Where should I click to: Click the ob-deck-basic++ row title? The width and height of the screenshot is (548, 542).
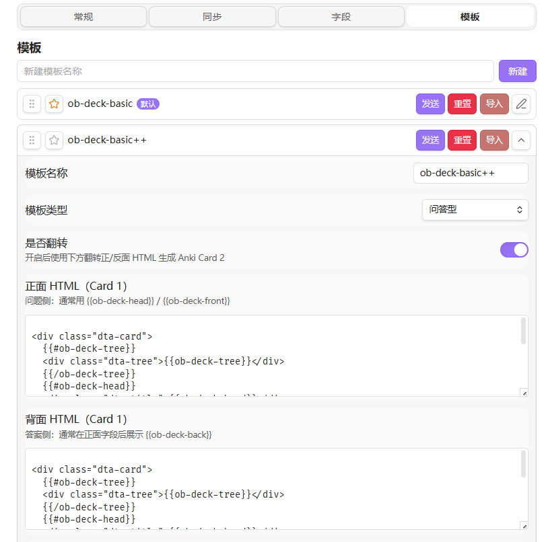point(107,140)
